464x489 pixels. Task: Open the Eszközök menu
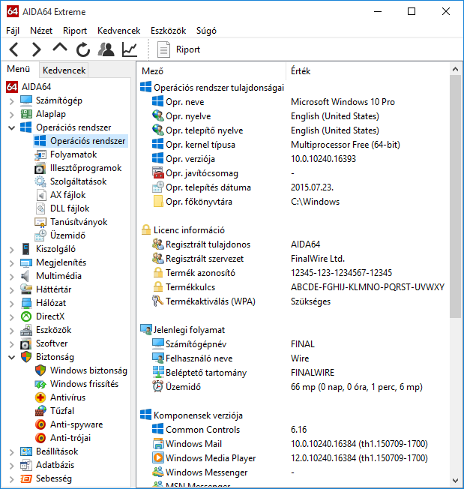tap(168, 31)
